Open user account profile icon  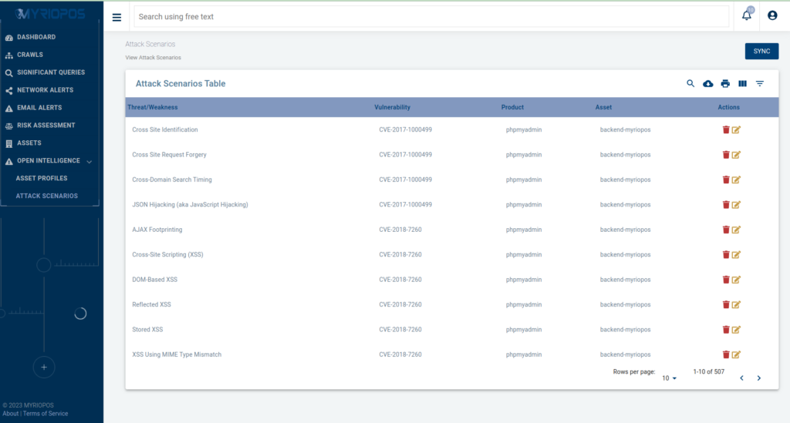(772, 15)
